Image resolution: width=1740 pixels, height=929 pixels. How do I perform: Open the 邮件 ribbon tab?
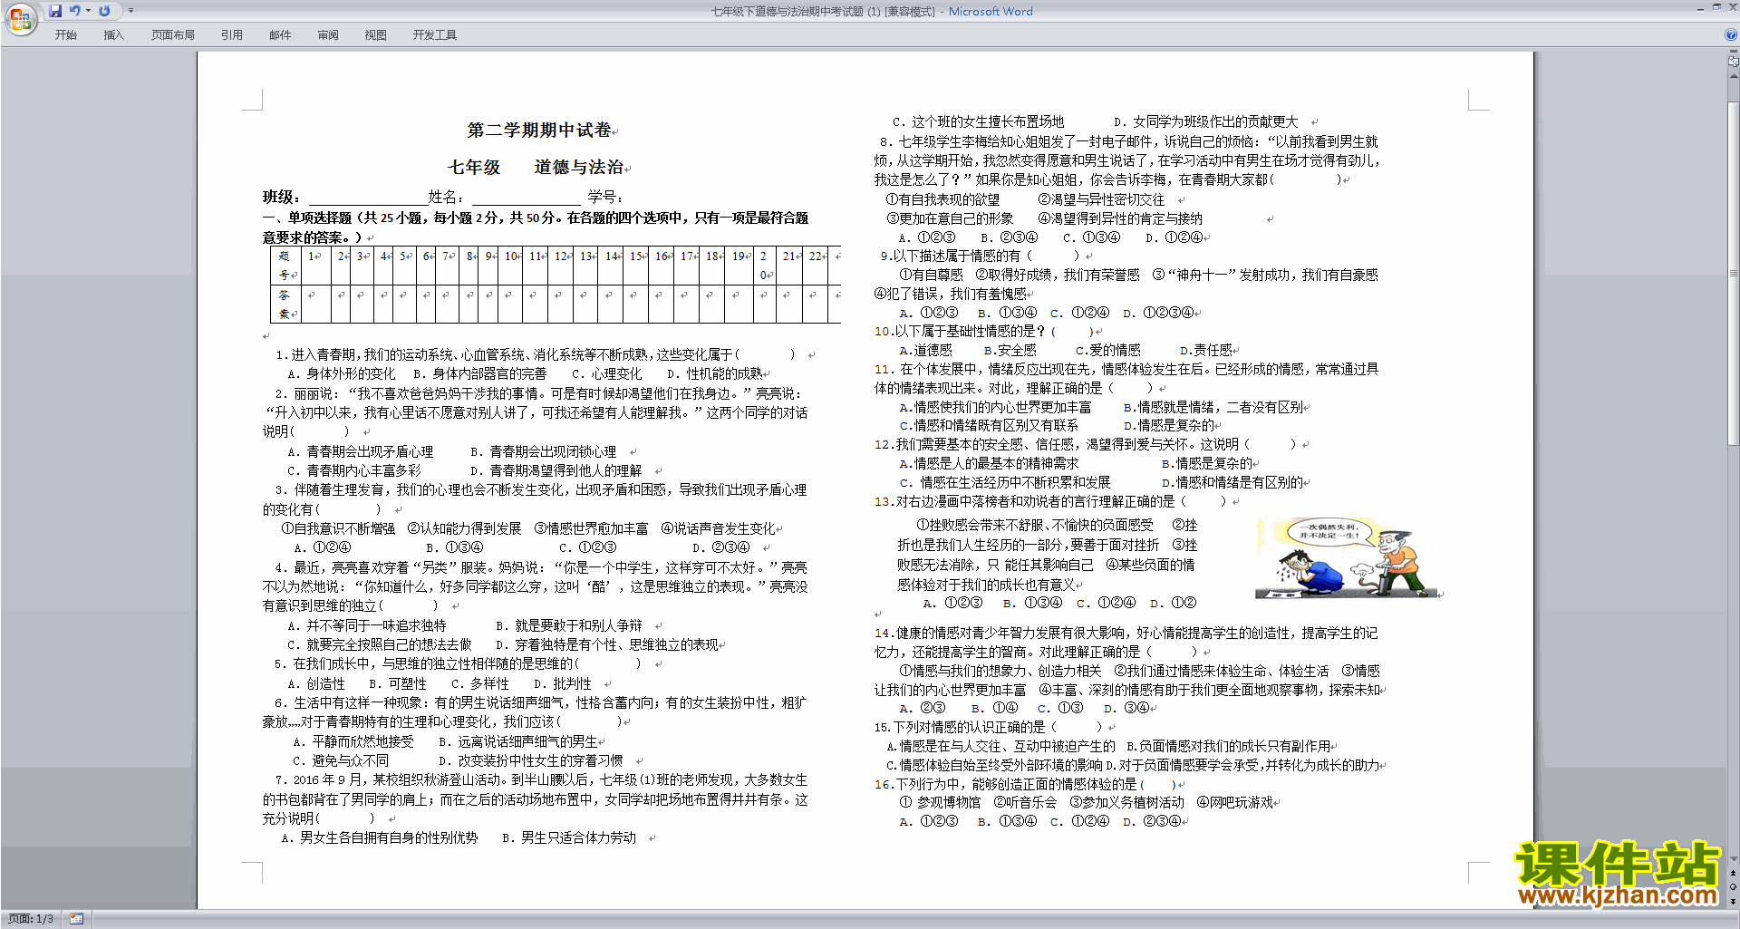point(280,35)
